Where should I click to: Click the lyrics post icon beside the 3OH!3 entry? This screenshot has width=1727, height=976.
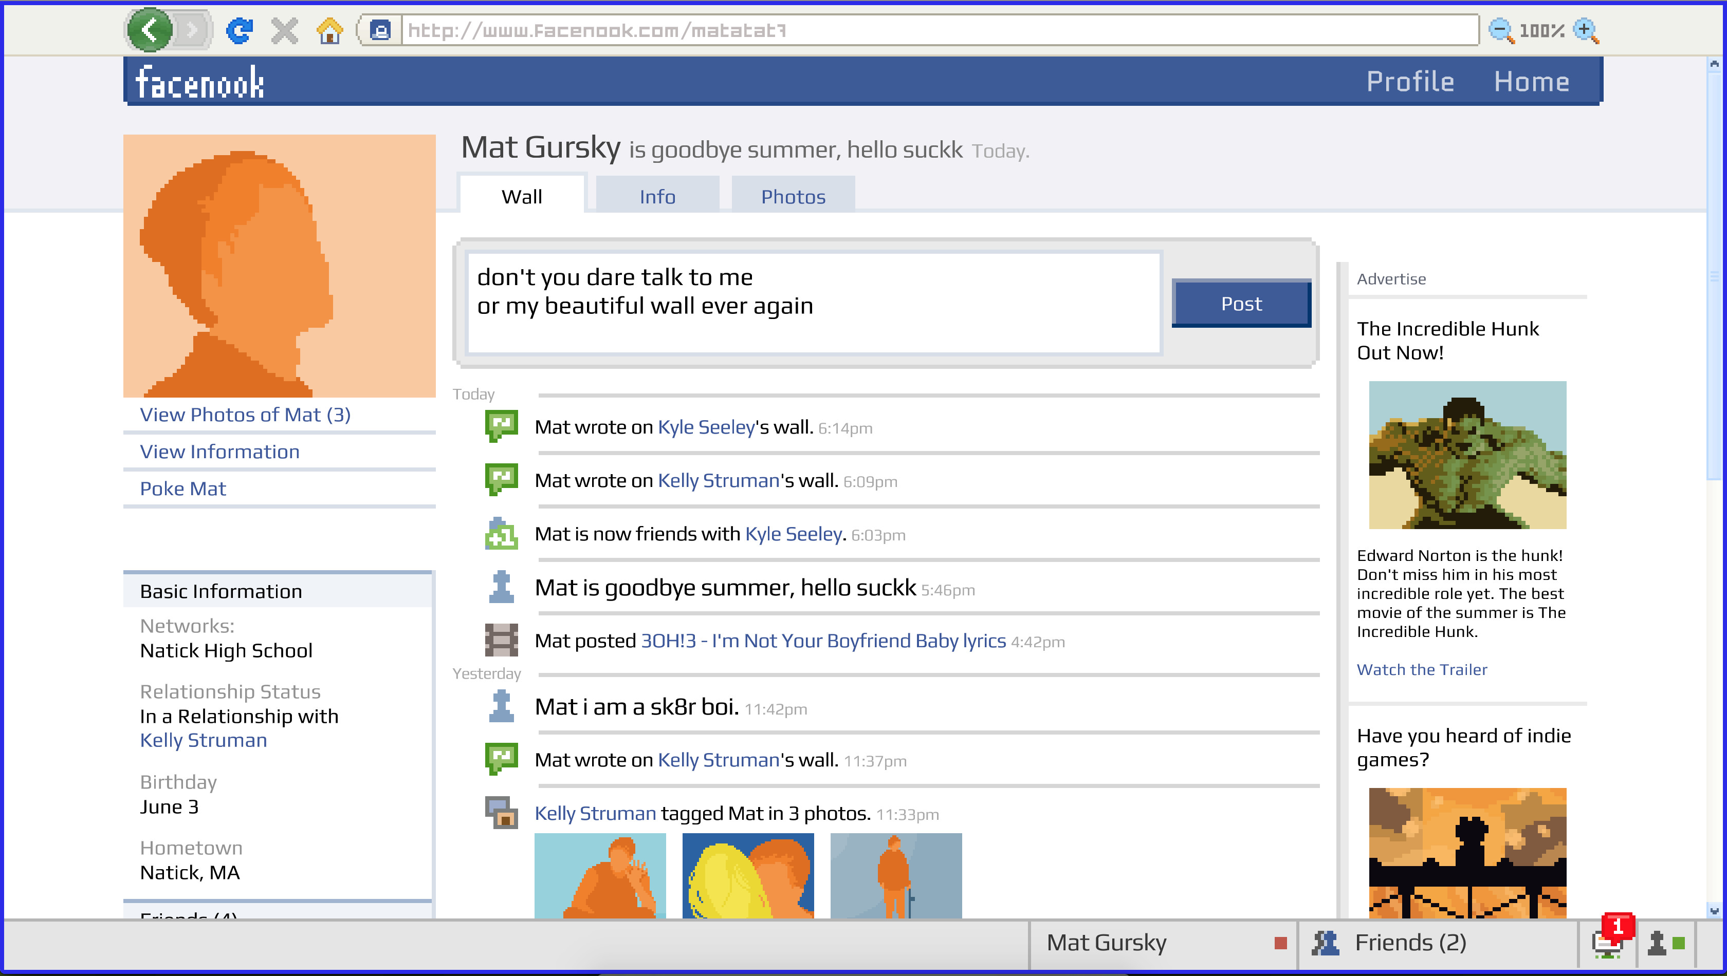pyautogui.click(x=501, y=639)
